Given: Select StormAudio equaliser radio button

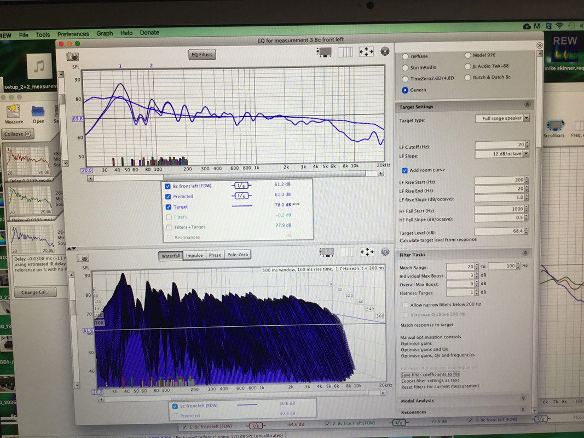Looking at the screenshot, I should [405, 68].
